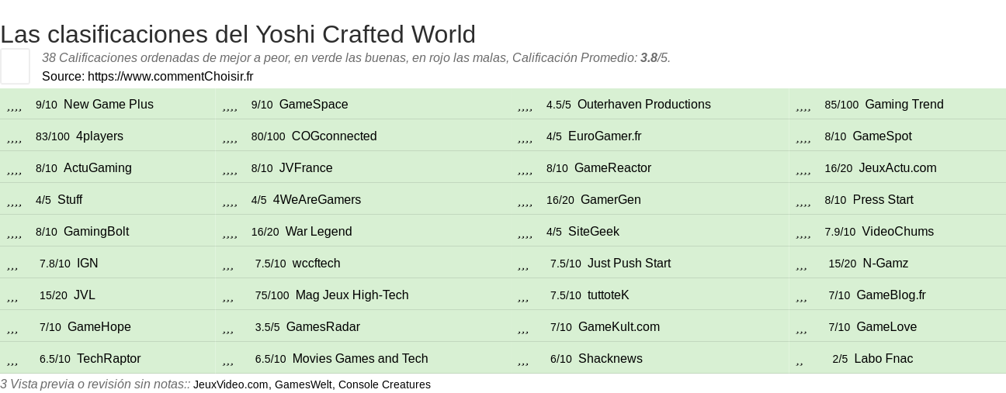Viewport: 1006px width, 393px height.
Task: Select SiteGeek rating entry
Action: coord(594,231)
